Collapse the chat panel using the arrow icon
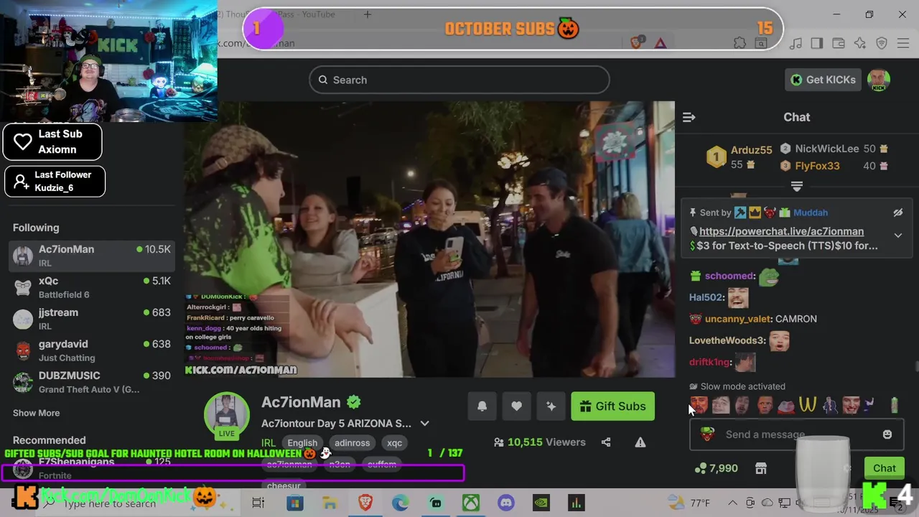This screenshot has height=517, width=919. click(689, 117)
